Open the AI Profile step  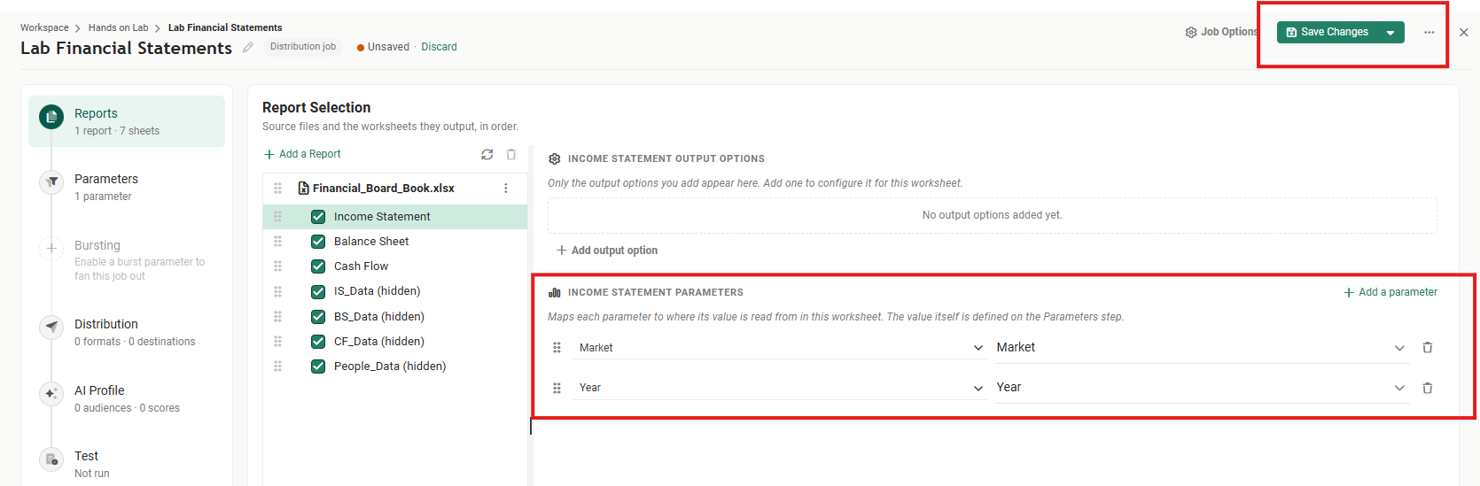click(x=127, y=398)
